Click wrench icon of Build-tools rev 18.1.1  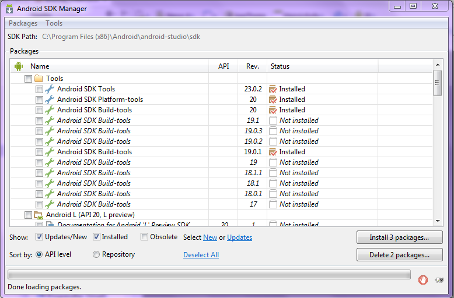[x=50, y=173]
